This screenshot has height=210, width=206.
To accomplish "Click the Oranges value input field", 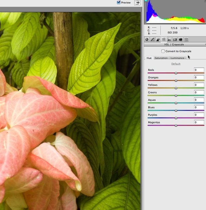I will pyautogui.click(x=199, y=77).
